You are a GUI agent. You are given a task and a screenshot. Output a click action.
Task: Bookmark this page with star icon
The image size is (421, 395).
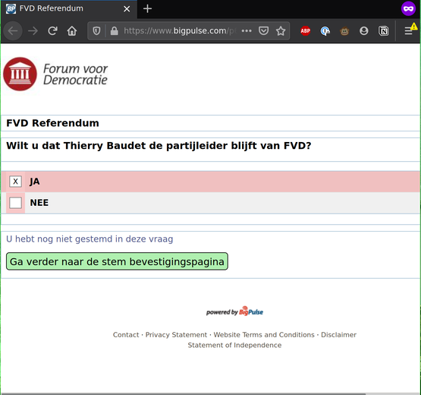click(x=281, y=31)
